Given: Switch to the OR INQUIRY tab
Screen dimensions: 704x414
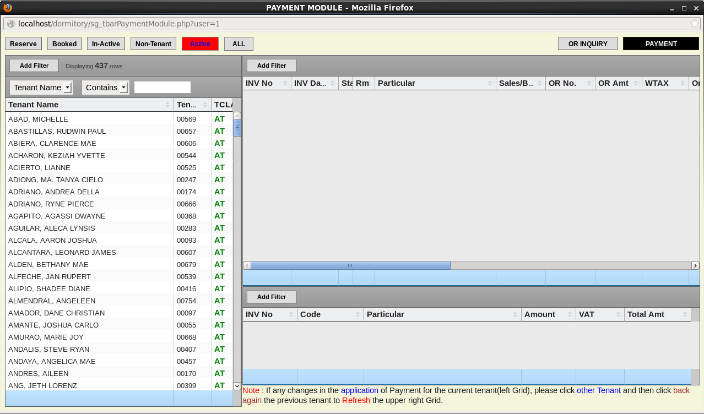Looking at the screenshot, I should click(587, 44).
